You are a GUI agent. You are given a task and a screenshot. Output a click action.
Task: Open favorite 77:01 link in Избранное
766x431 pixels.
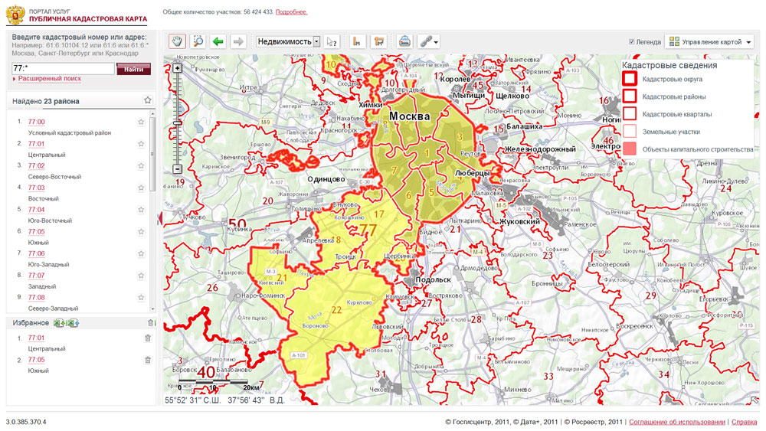tap(36, 338)
